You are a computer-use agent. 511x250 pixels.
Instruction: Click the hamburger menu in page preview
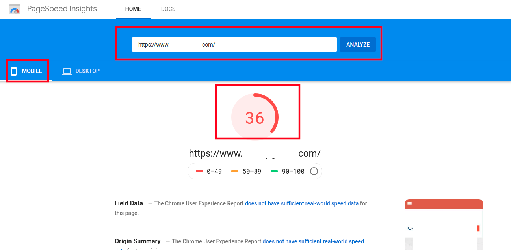tap(410, 203)
